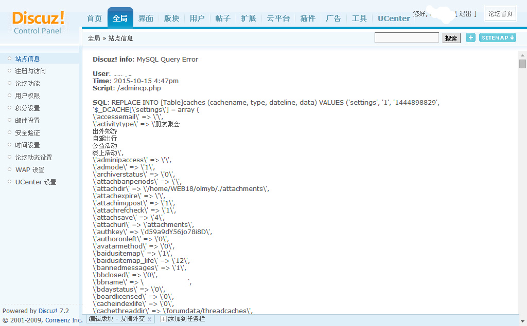Focus the search input field
Image resolution: width=527 pixels, height=326 pixels.
pos(407,37)
